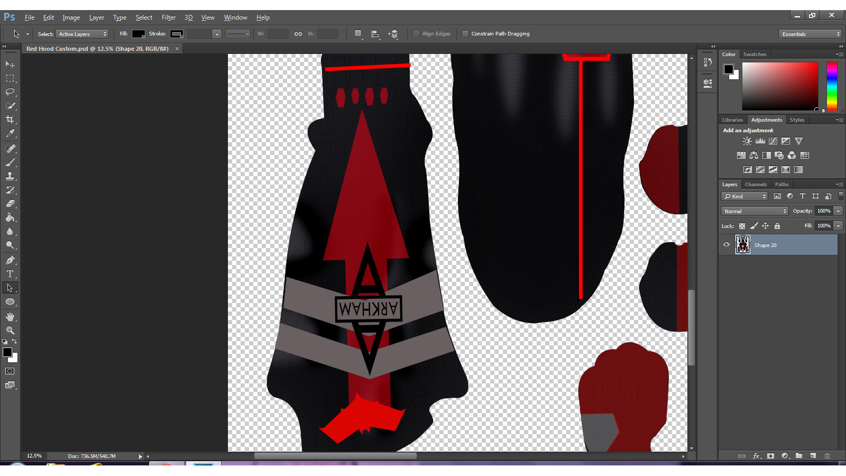Image resolution: width=846 pixels, height=476 pixels.
Task: Open the Active Layers select dropdown
Action: (82, 34)
